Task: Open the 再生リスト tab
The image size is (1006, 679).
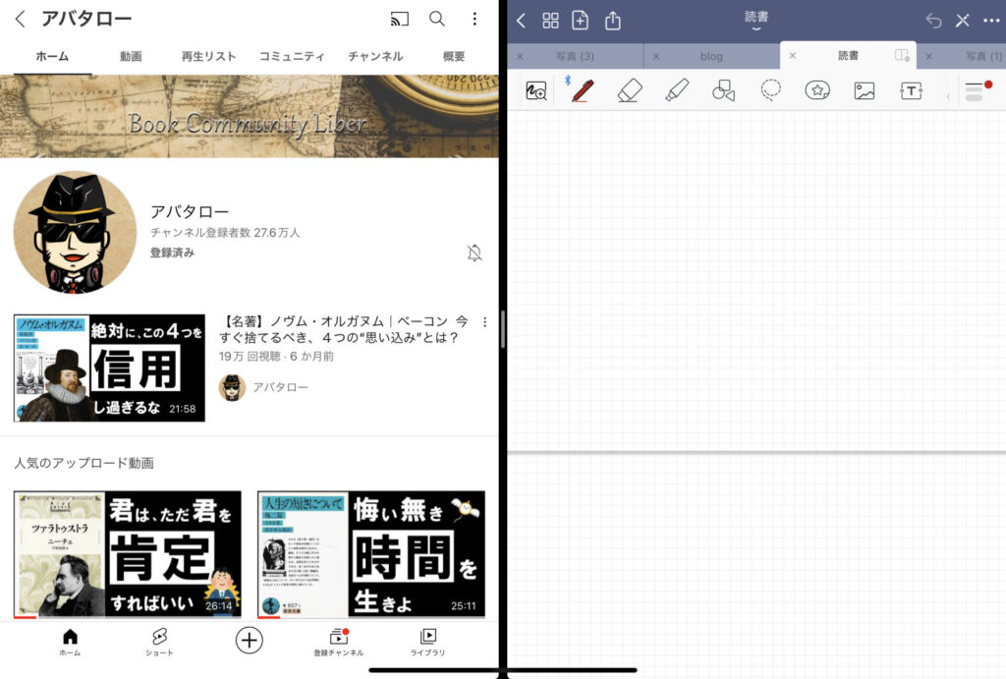Action: [x=208, y=56]
